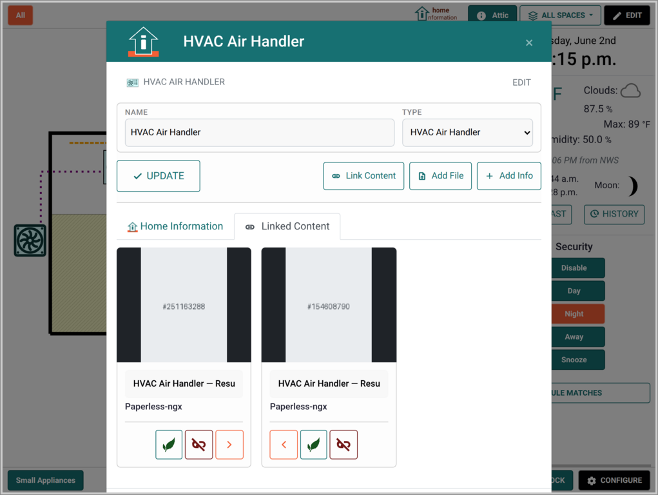This screenshot has width=658, height=495.
Task: Click the All button in top left
Action: coord(21,15)
